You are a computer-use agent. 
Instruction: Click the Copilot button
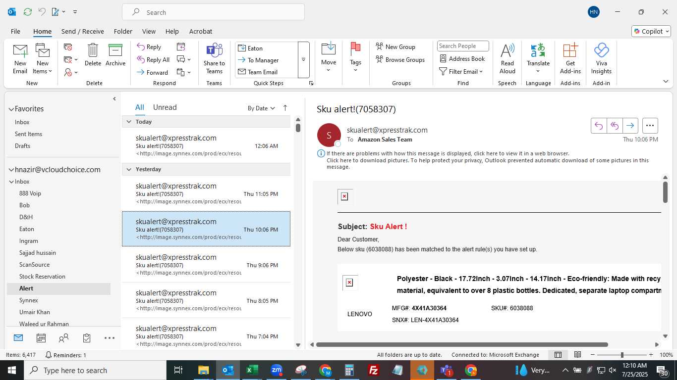pyautogui.click(x=651, y=31)
